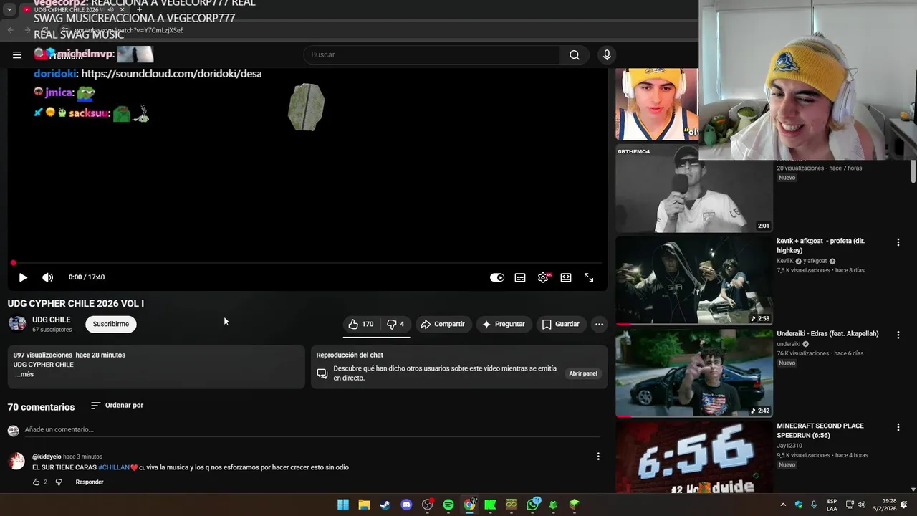Open Spotify from the taskbar
917x516 pixels.
[x=448, y=505]
